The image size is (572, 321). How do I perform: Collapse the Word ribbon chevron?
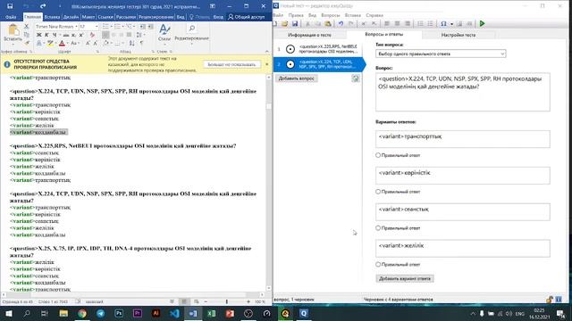tap(266, 52)
